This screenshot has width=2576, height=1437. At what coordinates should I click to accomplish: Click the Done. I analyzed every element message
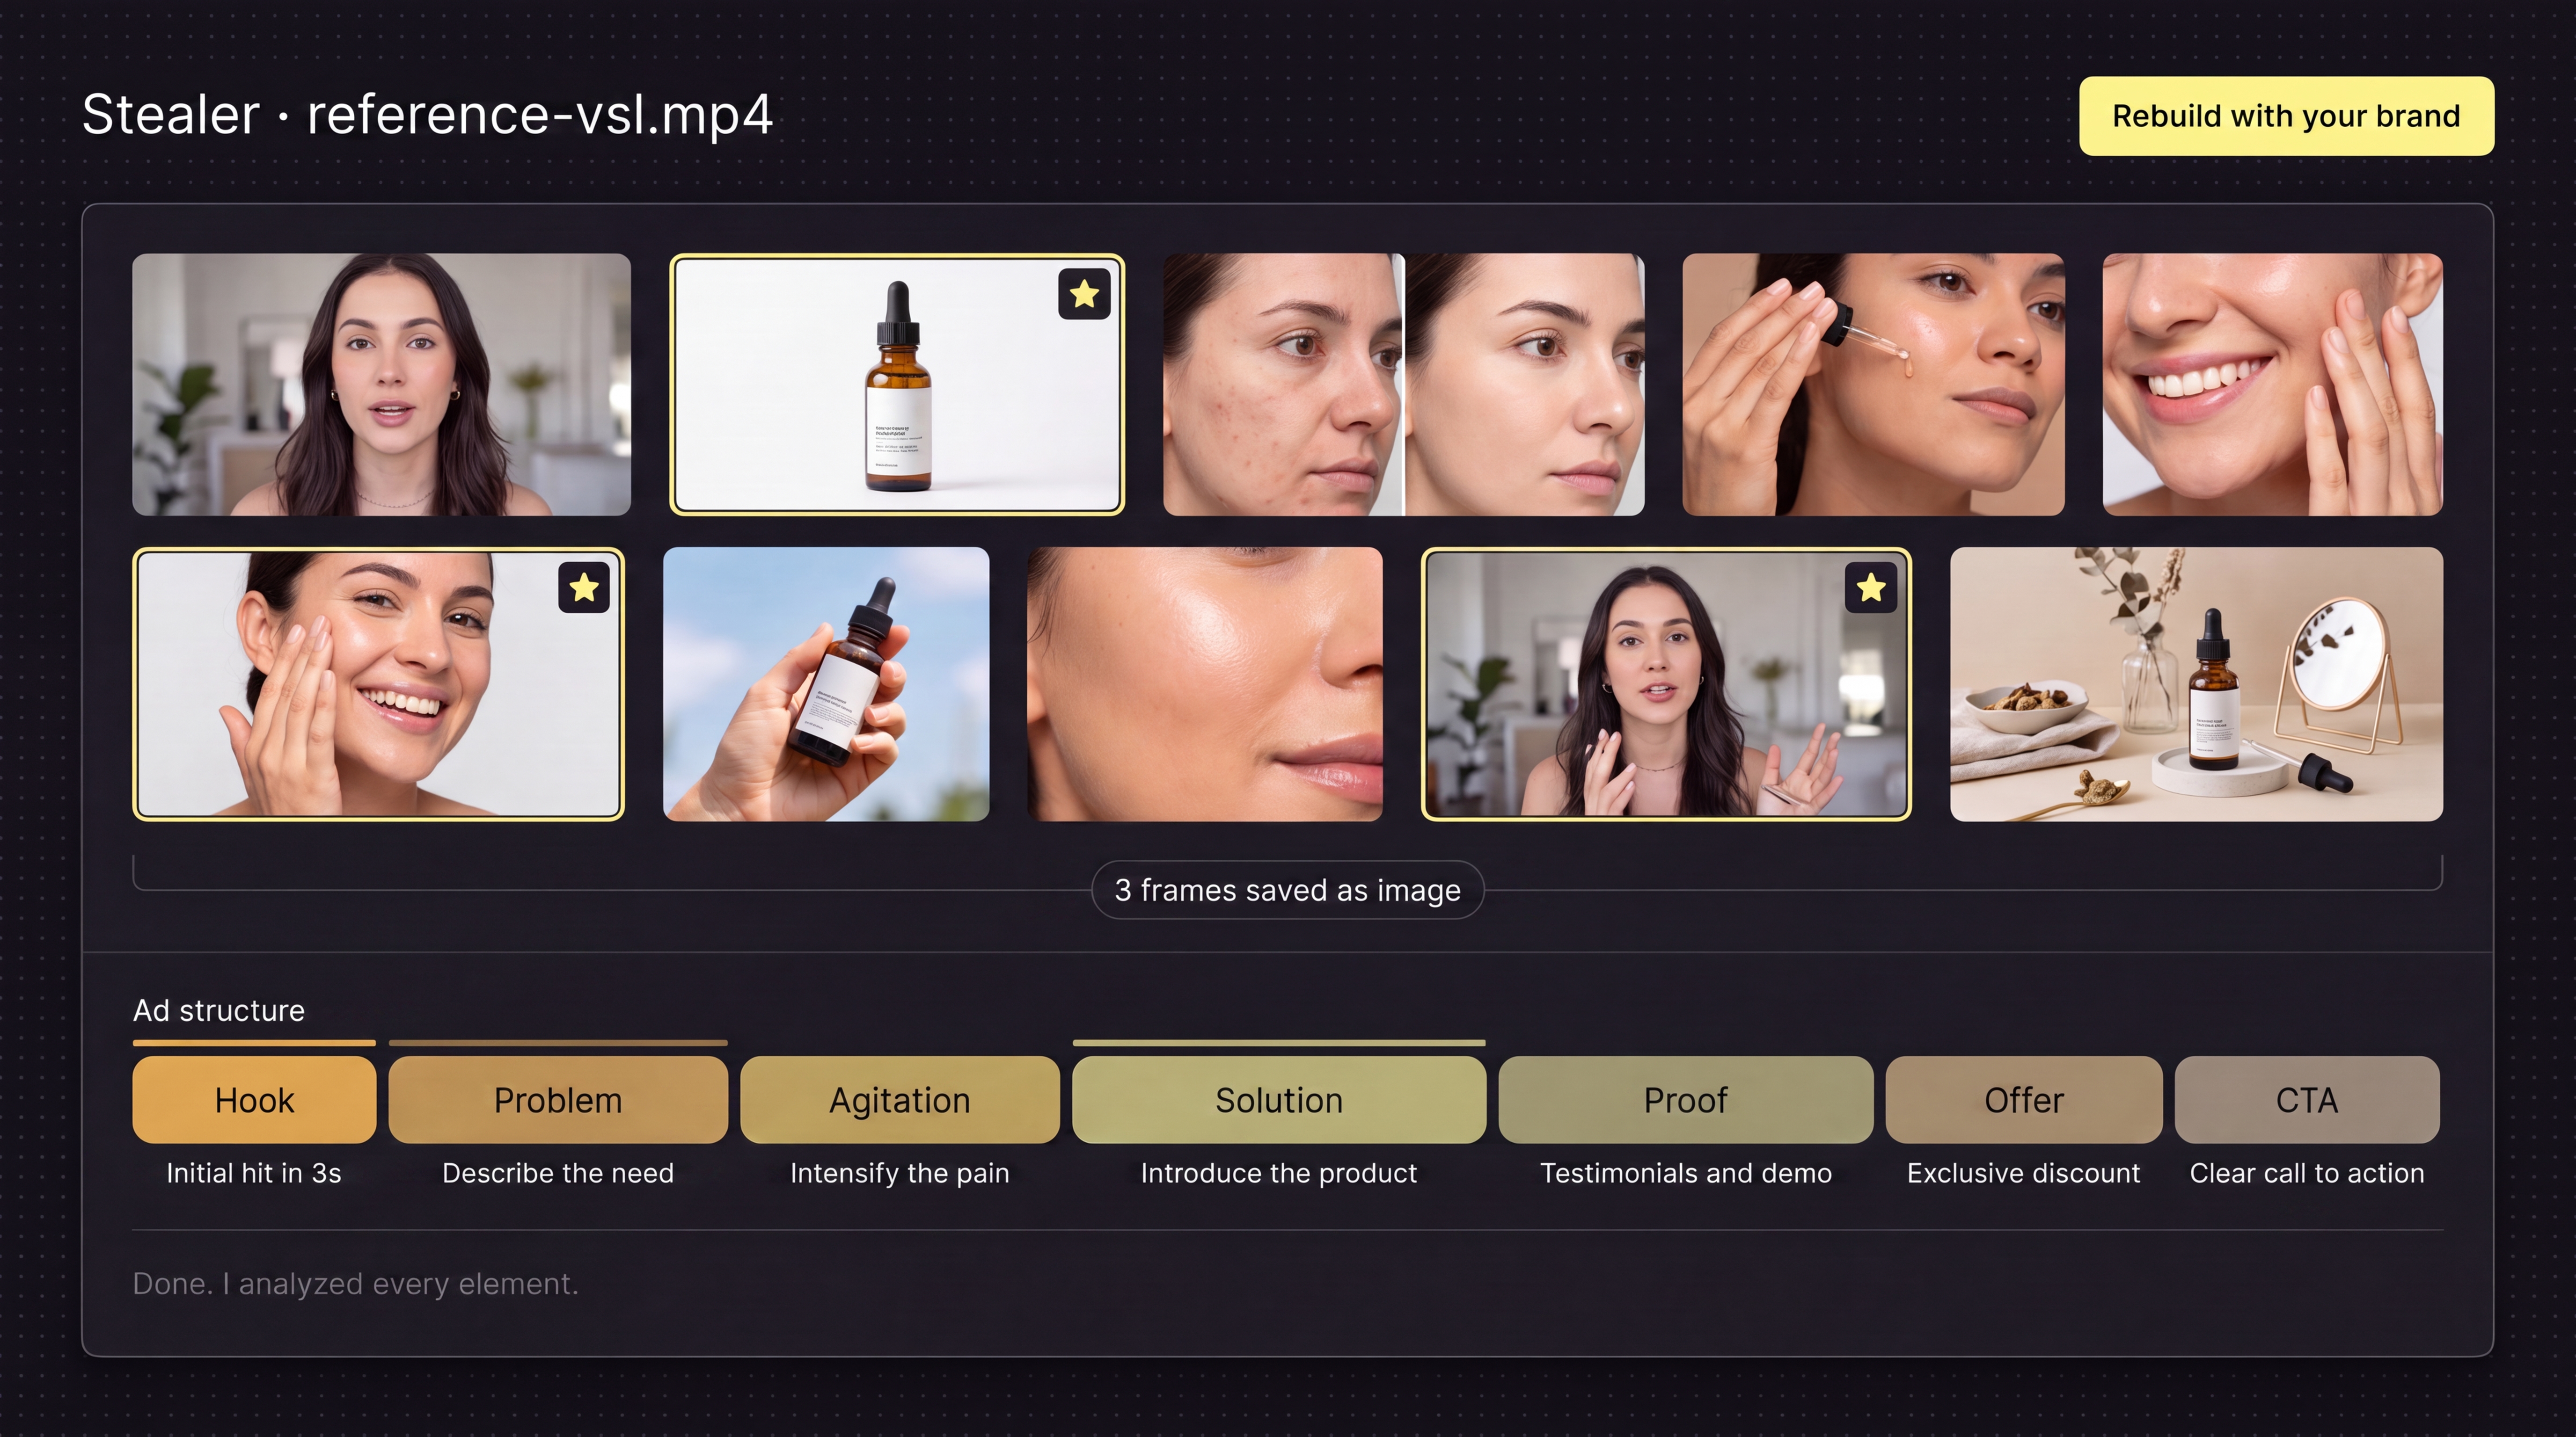(x=356, y=1284)
